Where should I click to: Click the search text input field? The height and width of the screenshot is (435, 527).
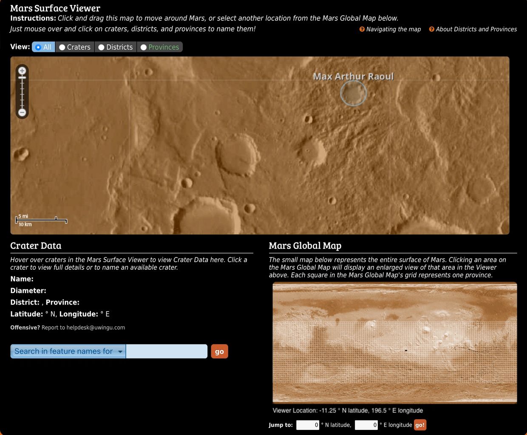tap(167, 351)
